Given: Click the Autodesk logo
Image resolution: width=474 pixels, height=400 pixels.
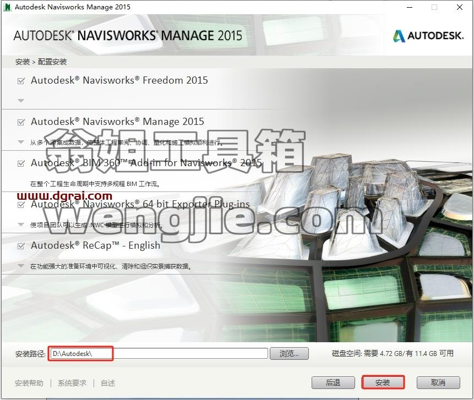Looking at the screenshot, I should [428, 36].
